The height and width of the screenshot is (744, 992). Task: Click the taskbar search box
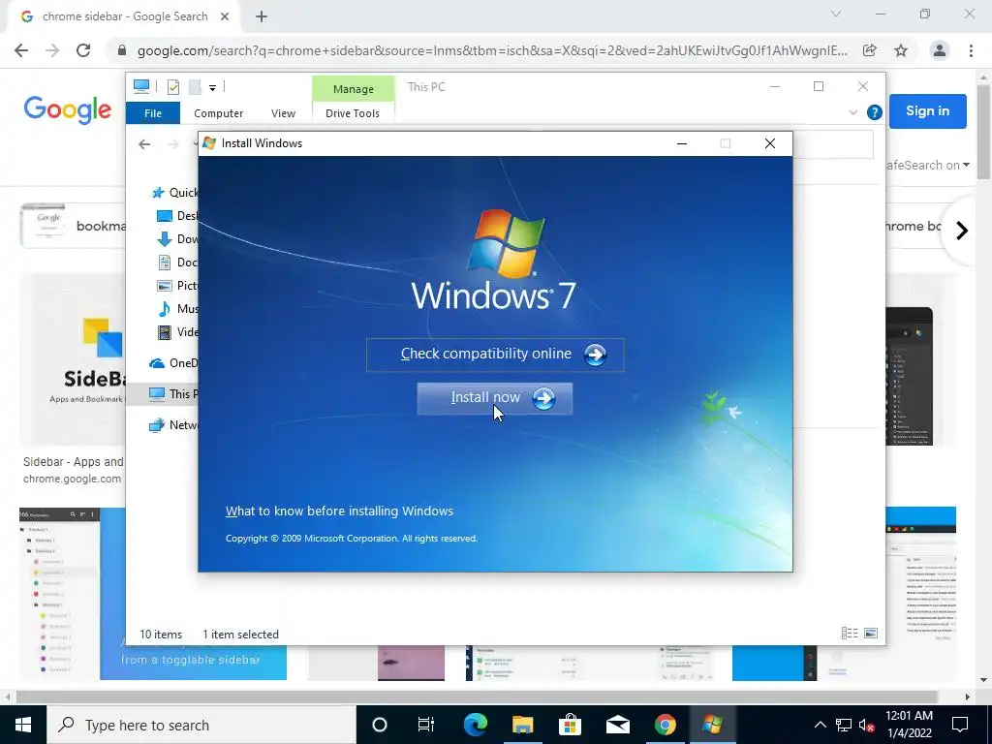tap(201, 725)
